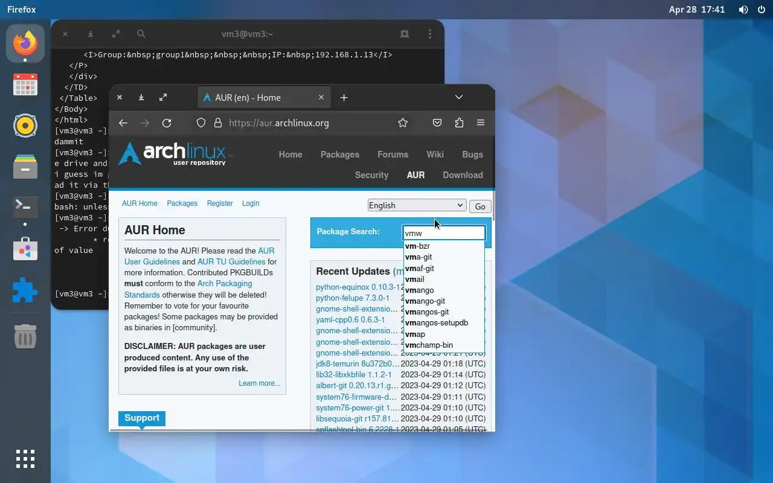This screenshot has width=773, height=483.
Task: Select vma-git suggestion
Action: click(444, 257)
